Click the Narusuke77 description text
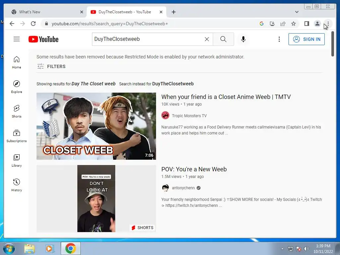Image resolution: width=340 pixels, height=255 pixels. point(241,130)
